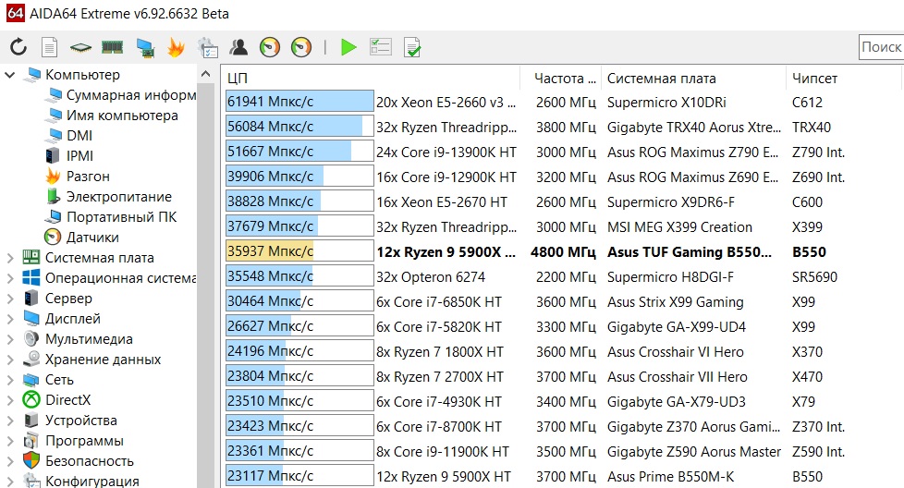Click the second orange gauge toolbar icon
The width and height of the screenshot is (904, 488).
pos(301,47)
